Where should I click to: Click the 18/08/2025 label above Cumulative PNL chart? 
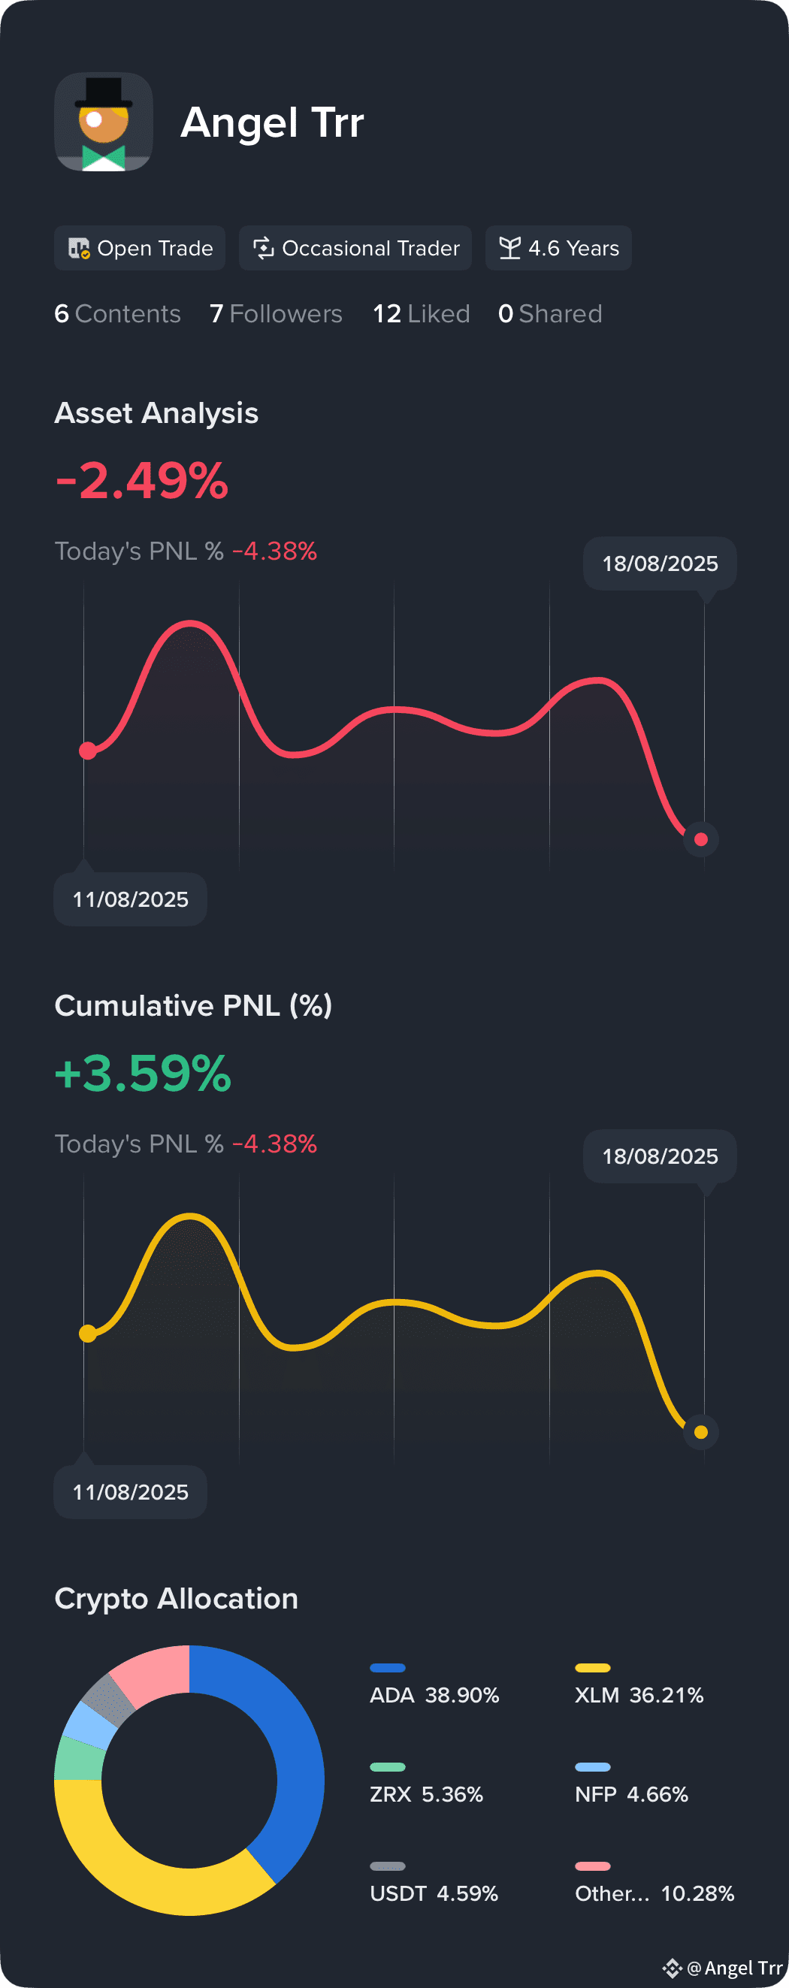pos(660,1156)
